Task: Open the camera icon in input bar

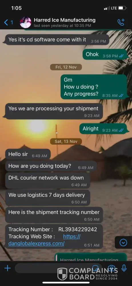Action: coord(111,268)
